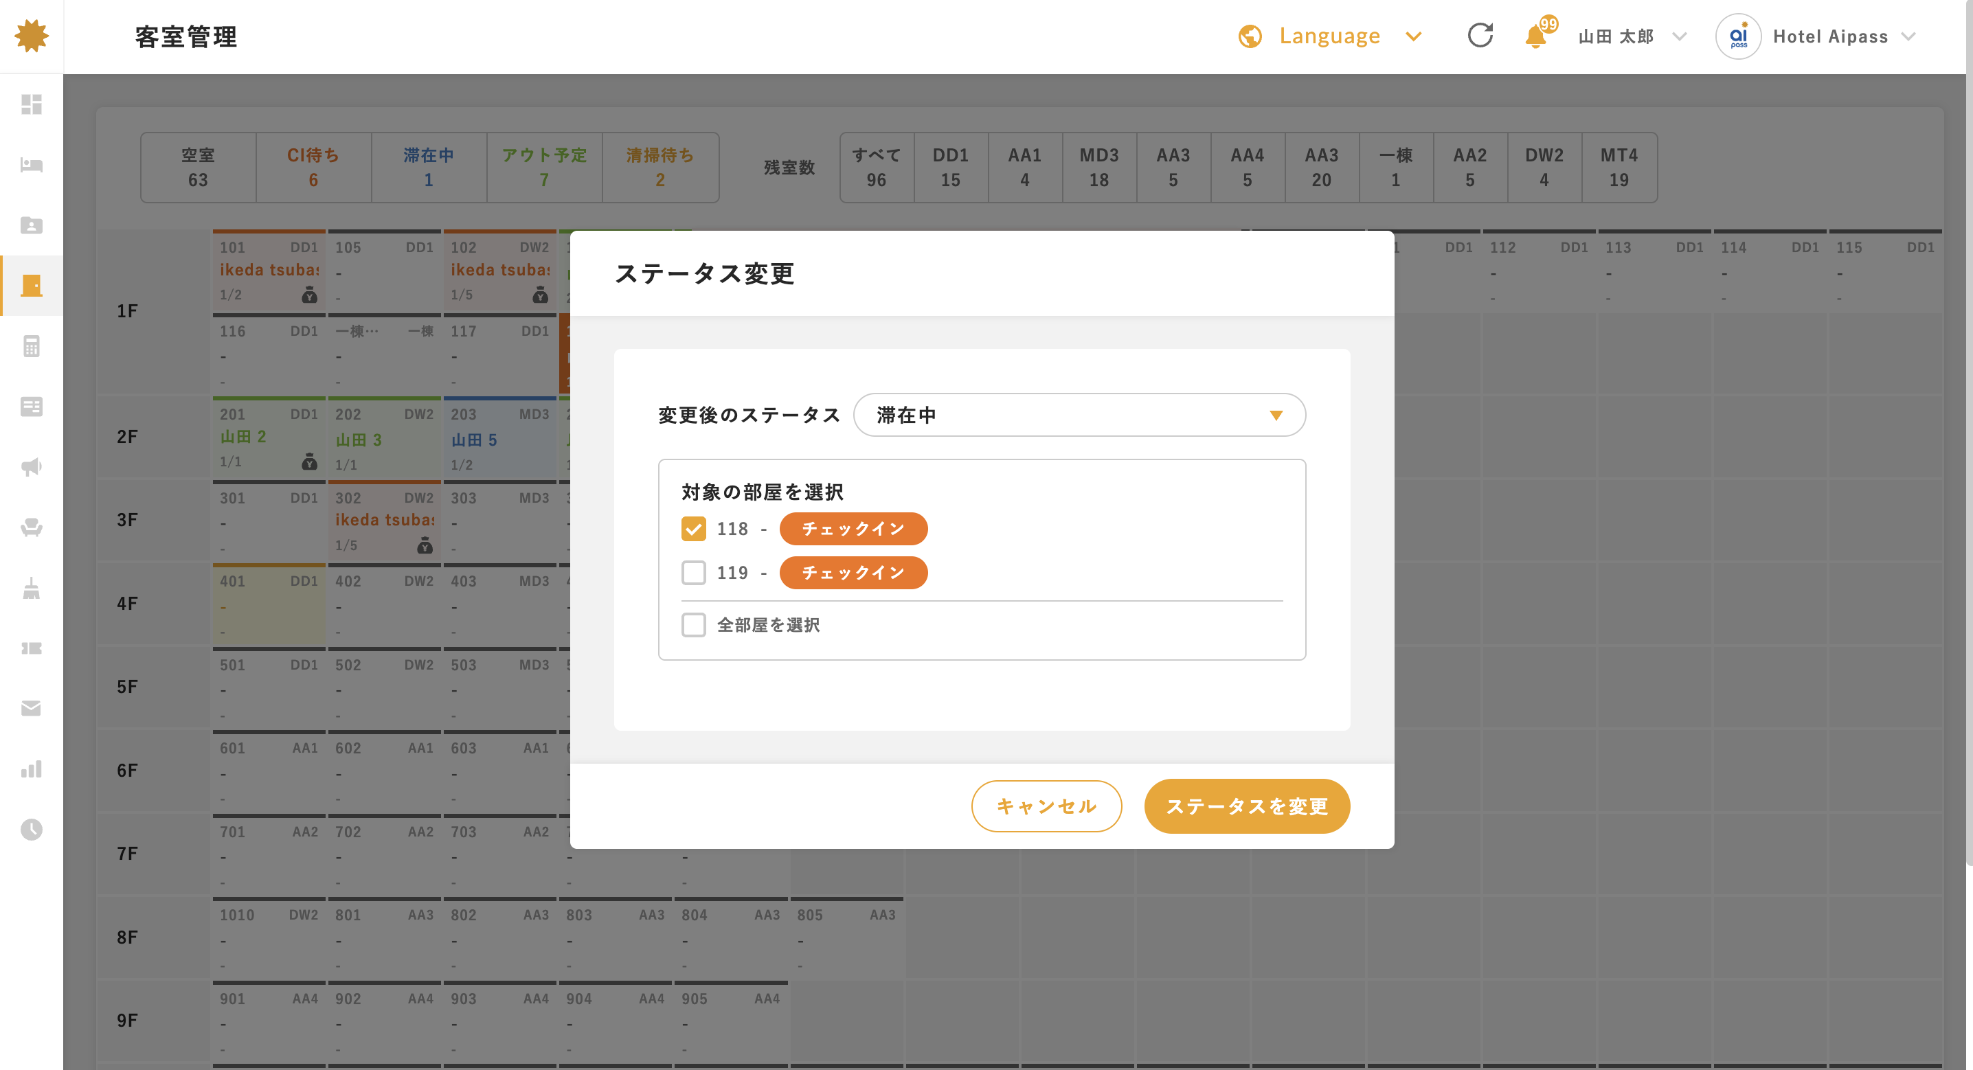Open the list table icon in sidebar

pos(32,407)
